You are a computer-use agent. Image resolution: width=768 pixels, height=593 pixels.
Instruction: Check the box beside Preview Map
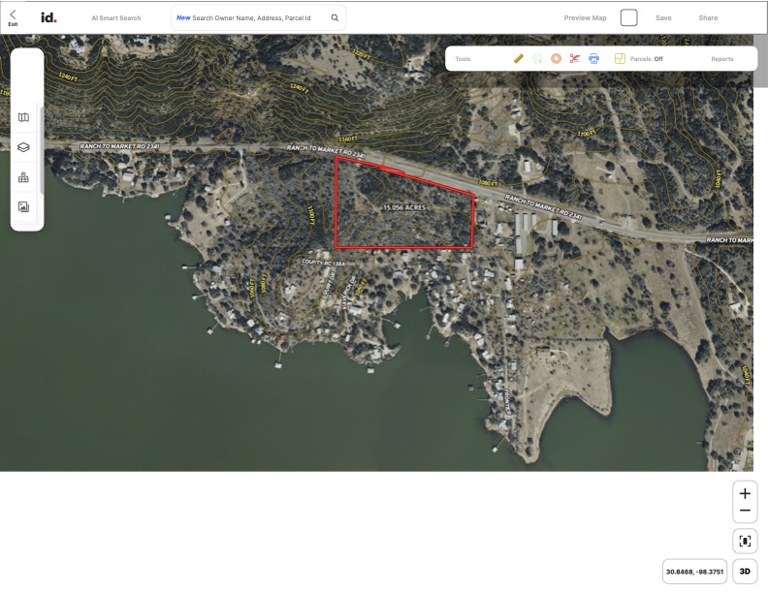628,17
